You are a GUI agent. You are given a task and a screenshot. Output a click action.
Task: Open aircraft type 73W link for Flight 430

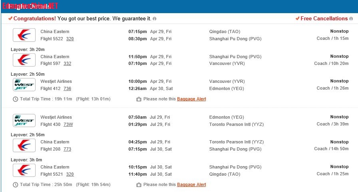[x=68, y=124]
